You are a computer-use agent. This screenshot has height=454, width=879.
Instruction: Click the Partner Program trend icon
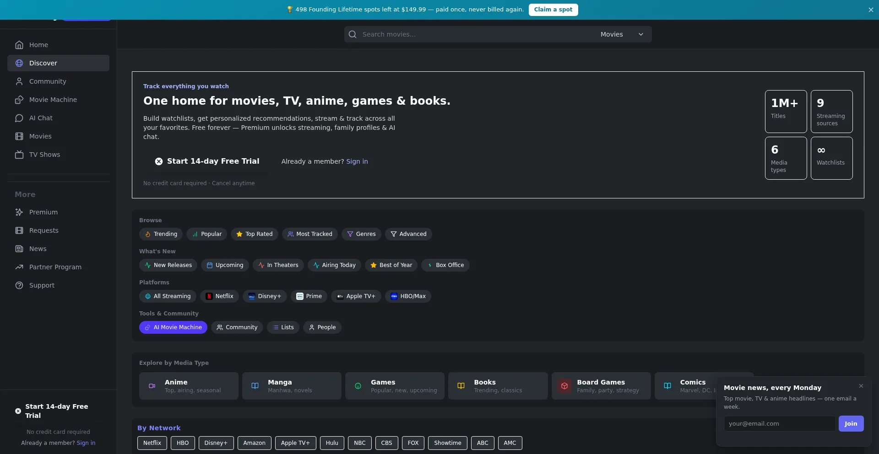coord(19,267)
